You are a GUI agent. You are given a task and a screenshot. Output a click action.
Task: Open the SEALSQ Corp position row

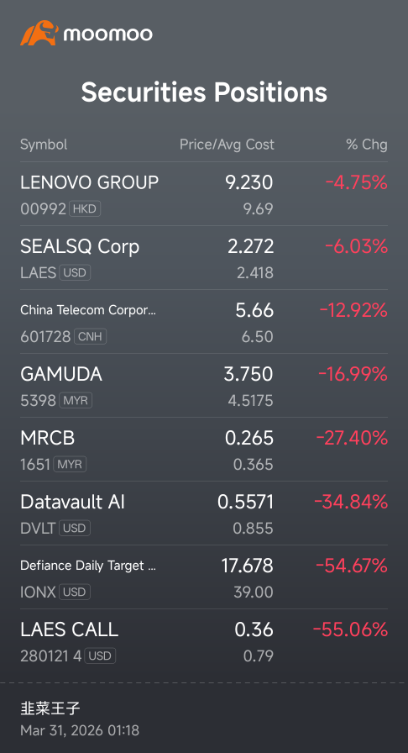click(204, 258)
